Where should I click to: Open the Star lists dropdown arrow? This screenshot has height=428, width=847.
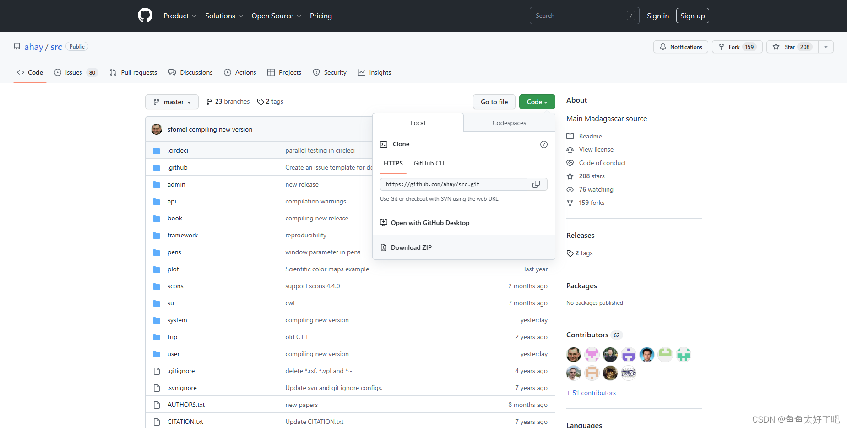pyautogui.click(x=826, y=47)
